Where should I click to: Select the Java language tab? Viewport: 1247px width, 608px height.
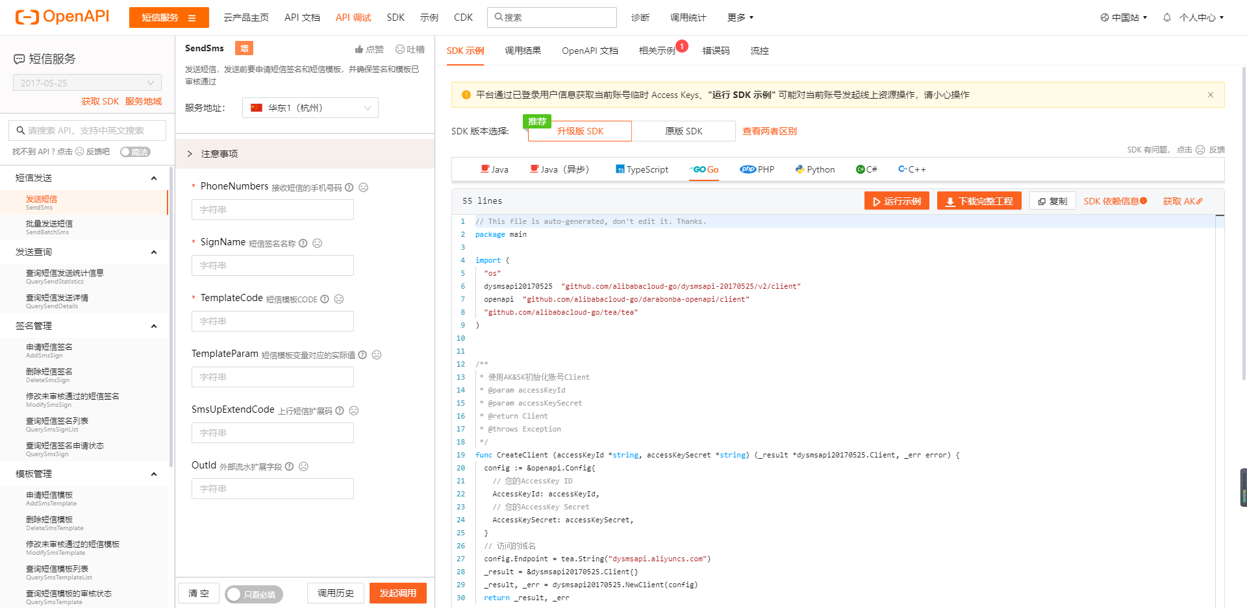click(x=494, y=169)
